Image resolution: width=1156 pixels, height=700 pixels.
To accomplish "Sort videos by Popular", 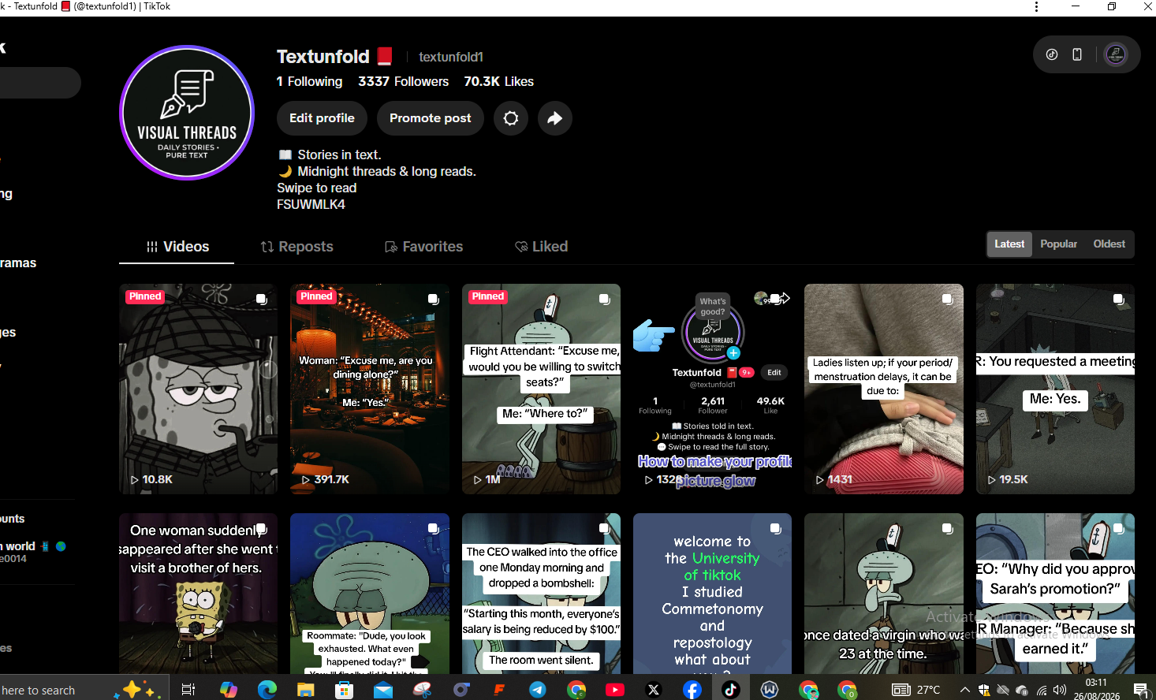I will point(1058,244).
